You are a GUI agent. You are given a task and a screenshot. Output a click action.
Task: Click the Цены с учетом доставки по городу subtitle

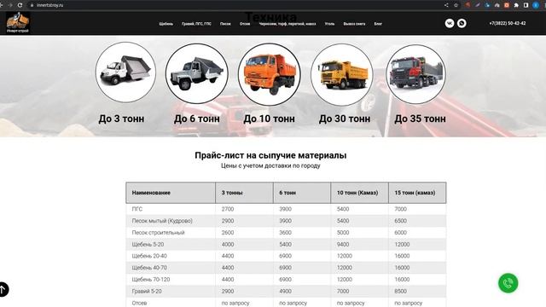tap(270, 165)
